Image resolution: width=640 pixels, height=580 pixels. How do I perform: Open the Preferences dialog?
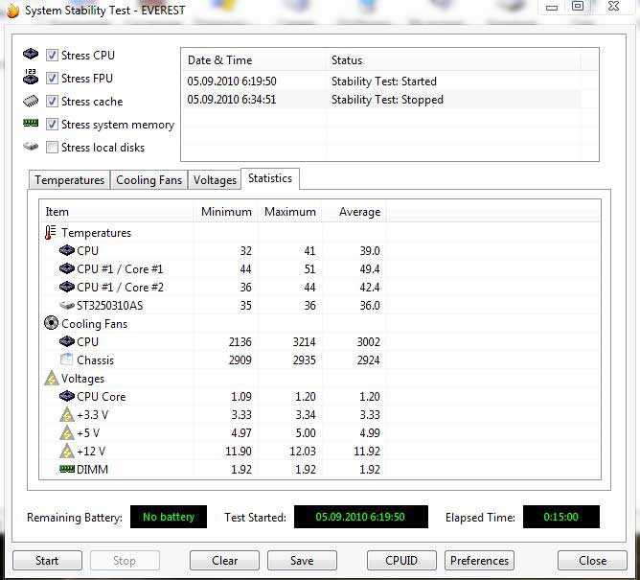[479, 561]
